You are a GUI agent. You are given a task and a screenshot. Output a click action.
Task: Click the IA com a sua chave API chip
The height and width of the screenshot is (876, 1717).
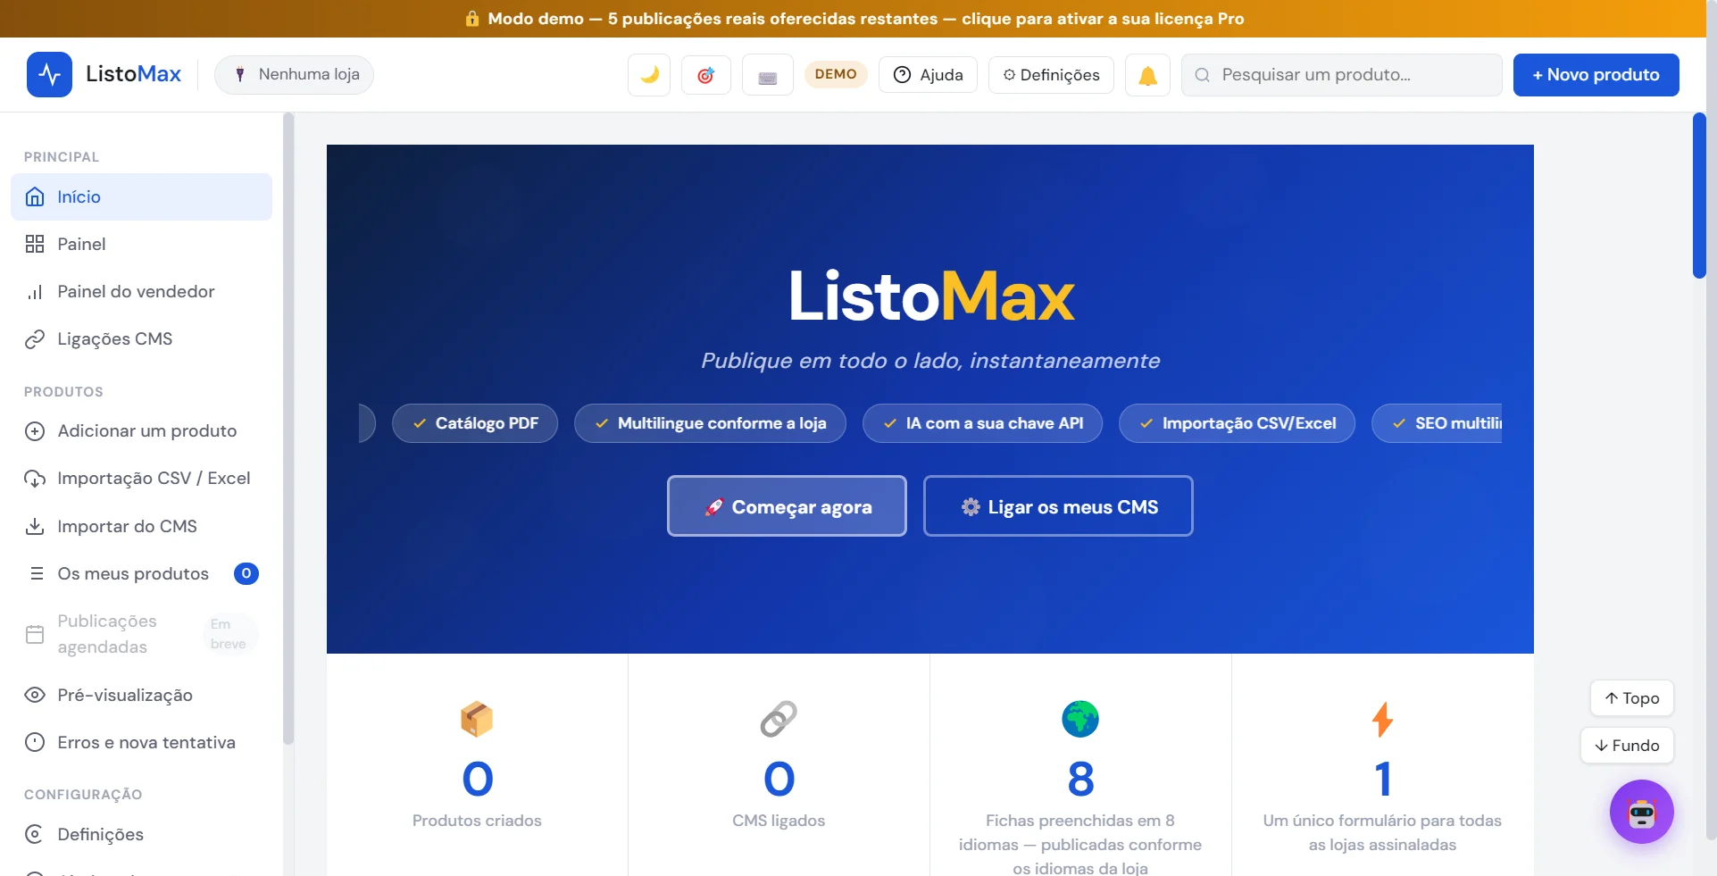pyautogui.click(x=982, y=423)
